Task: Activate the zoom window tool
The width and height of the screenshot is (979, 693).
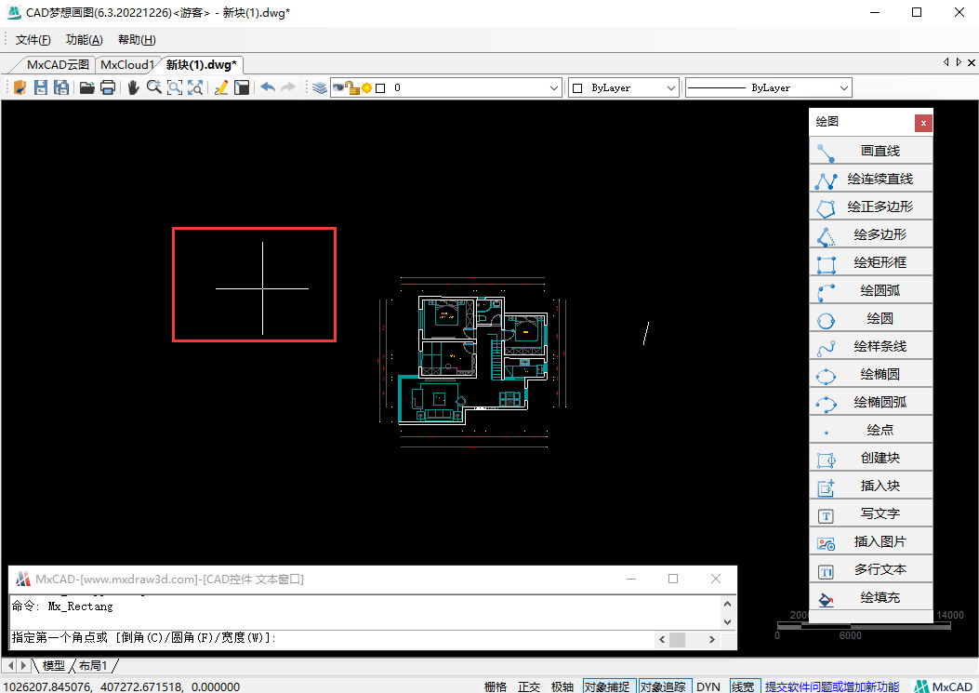Action: 175,87
